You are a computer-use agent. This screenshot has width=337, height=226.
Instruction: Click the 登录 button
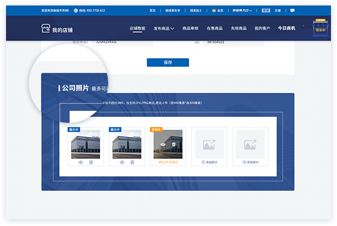(266, 10)
